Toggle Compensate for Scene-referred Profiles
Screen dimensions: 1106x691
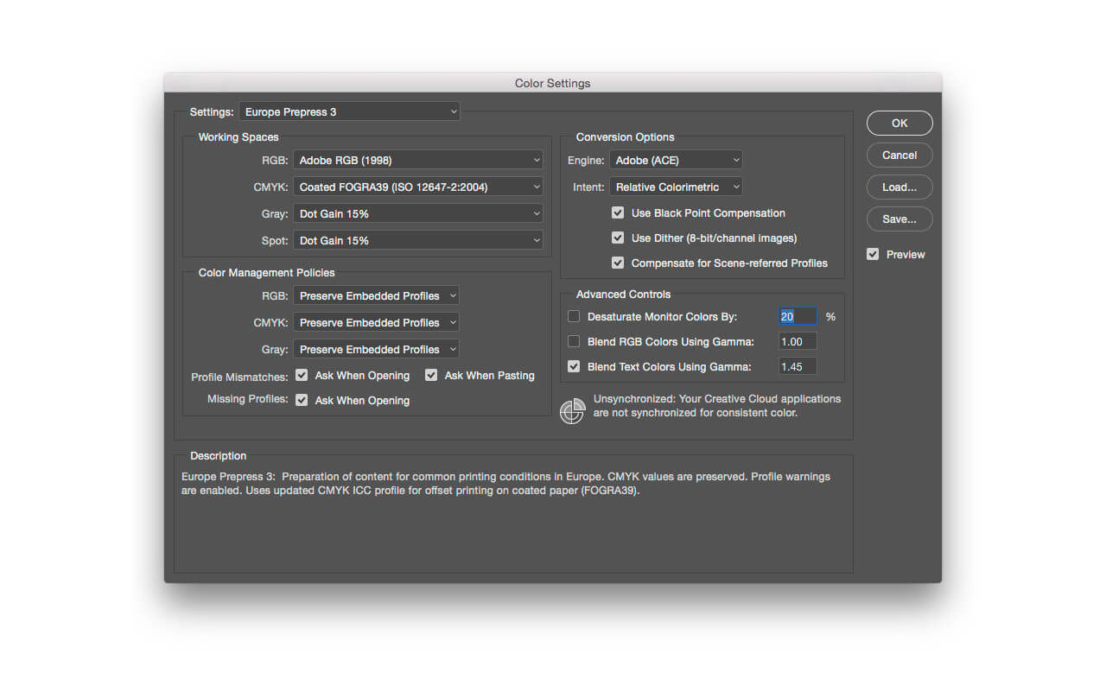pos(618,263)
